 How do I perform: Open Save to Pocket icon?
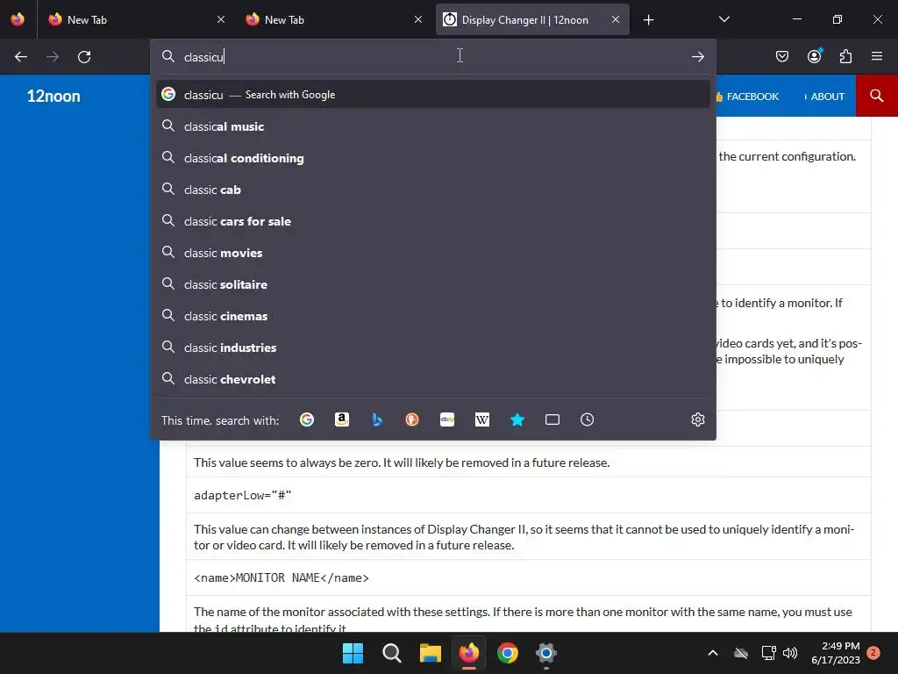(782, 56)
